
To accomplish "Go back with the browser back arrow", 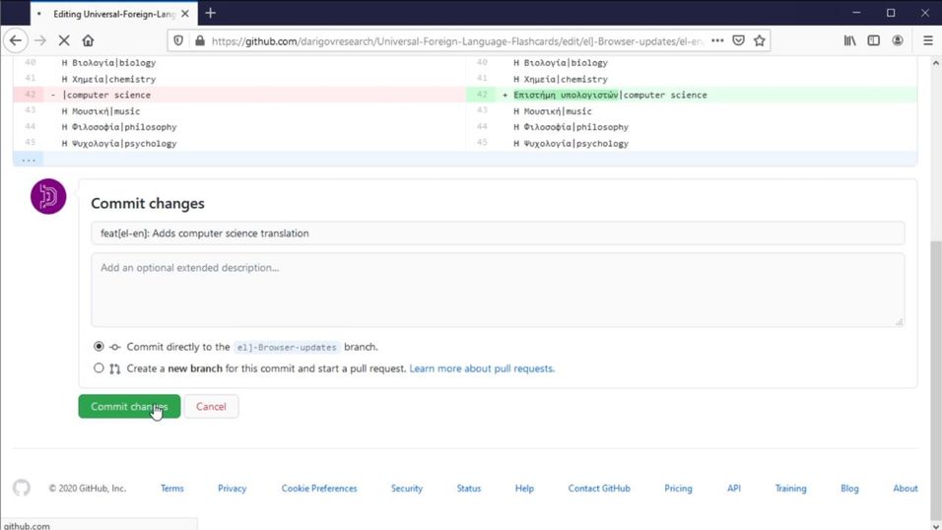I will 16,40.
